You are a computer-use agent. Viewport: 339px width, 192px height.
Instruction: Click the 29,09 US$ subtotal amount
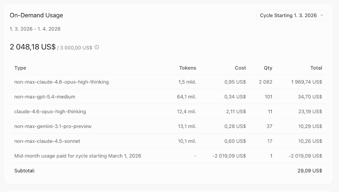tap(310, 170)
